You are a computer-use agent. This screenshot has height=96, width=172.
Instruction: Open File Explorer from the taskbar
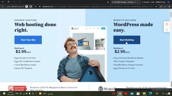click(144, 94)
